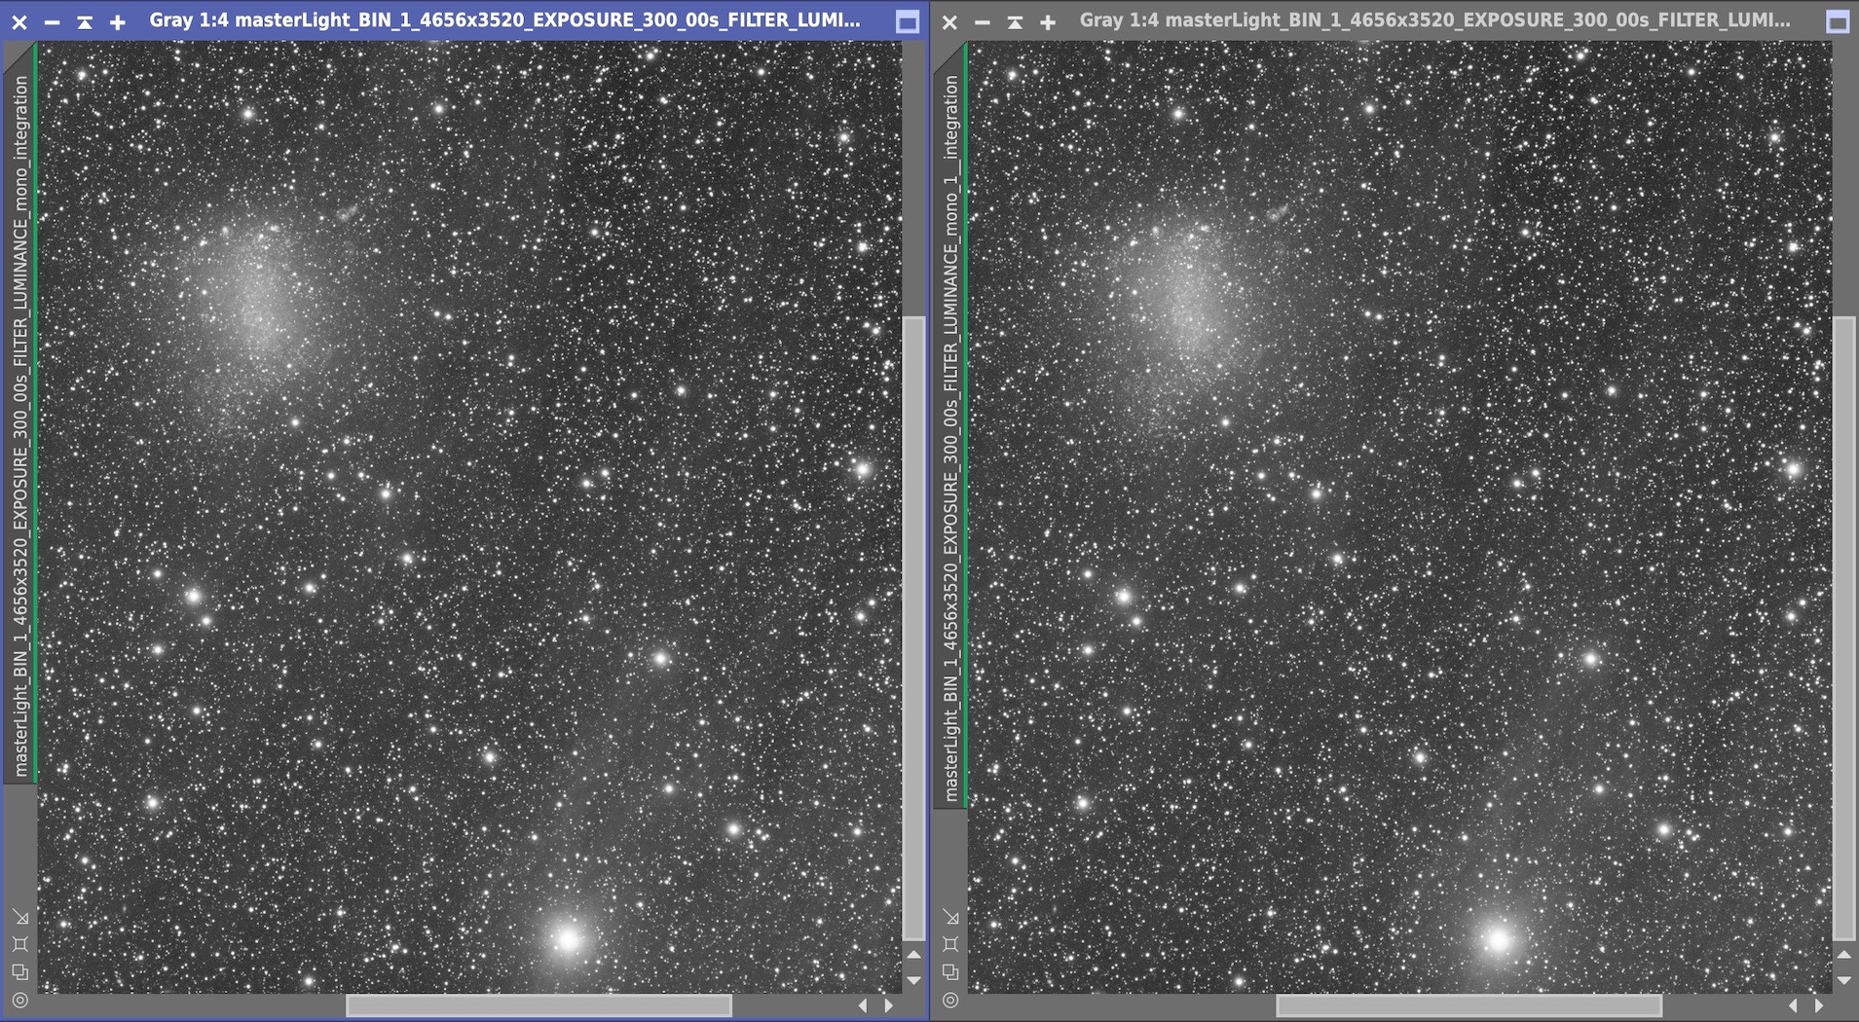Click the concentric-circle target icon in left window

pos(20,1000)
